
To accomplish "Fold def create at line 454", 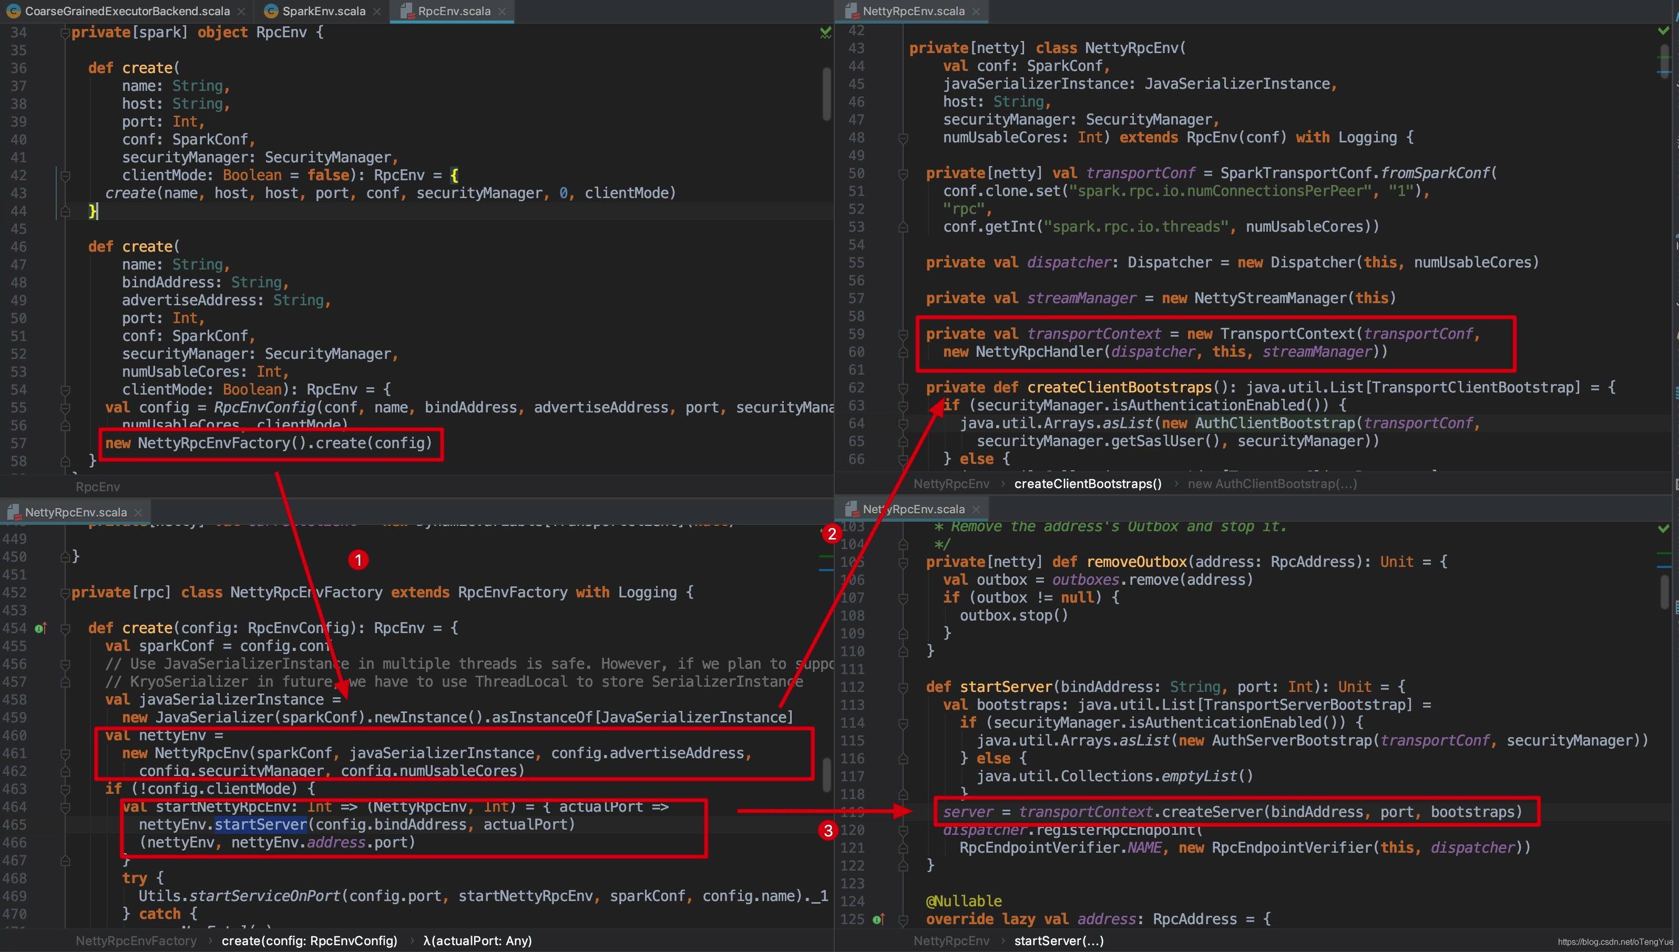I will (x=65, y=628).
